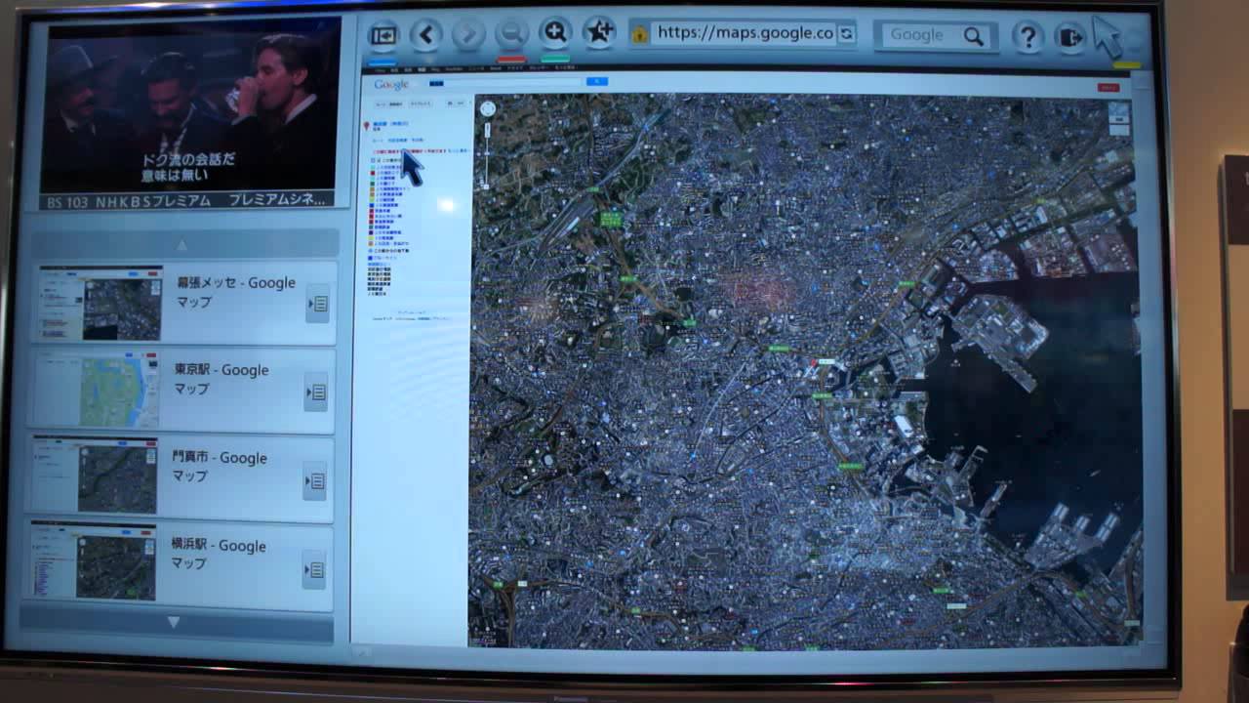1249x703 pixels.
Task: Click the map pan compass control
Action: pos(488,108)
